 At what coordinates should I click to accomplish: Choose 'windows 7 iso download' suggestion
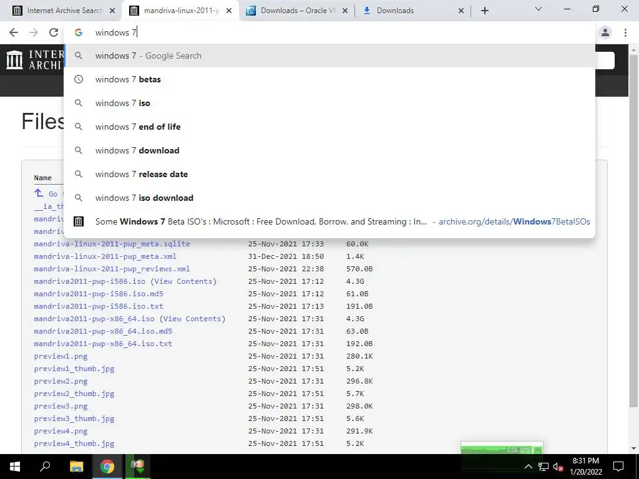point(329,198)
